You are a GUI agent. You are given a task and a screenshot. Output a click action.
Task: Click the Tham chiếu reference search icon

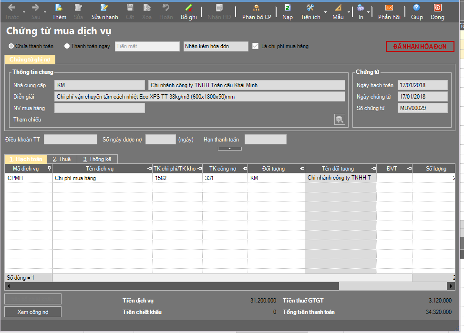click(x=340, y=120)
